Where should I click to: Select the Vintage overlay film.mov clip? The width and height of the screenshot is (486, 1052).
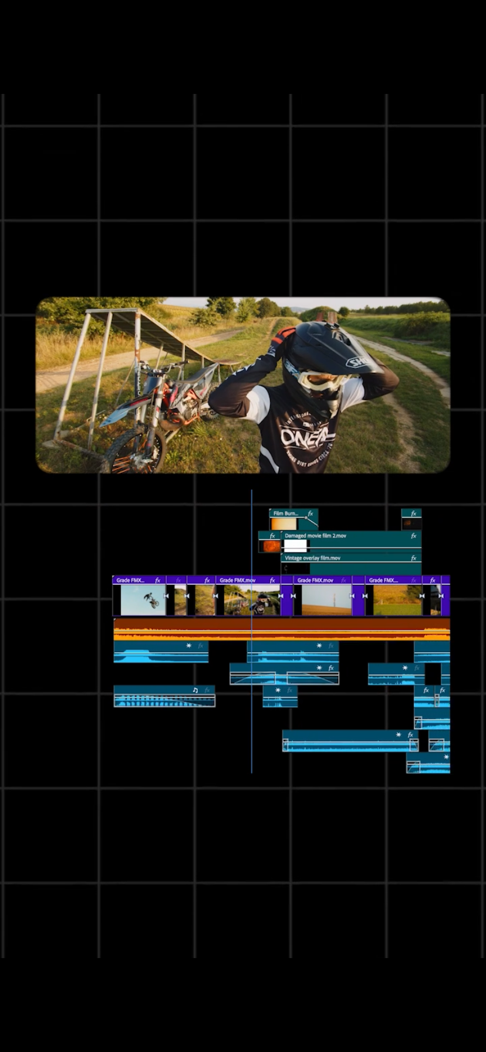(351, 564)
